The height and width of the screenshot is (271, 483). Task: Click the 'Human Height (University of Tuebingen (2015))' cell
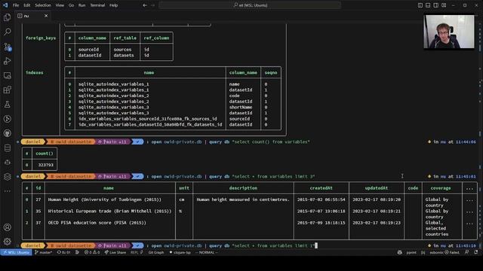pos(104,199)
